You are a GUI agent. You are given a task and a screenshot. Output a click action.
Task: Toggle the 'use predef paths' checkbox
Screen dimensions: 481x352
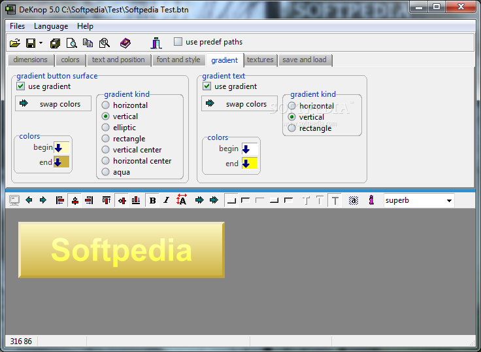(x=178, y=41)
